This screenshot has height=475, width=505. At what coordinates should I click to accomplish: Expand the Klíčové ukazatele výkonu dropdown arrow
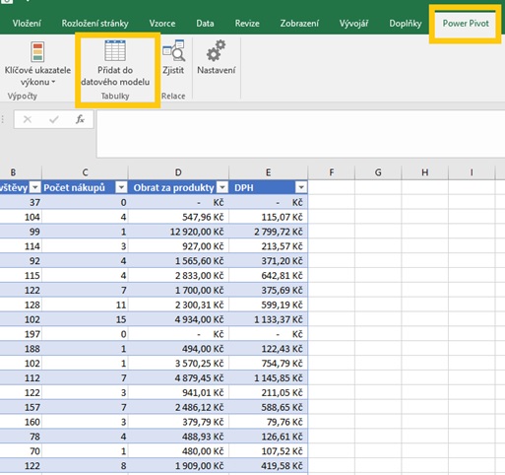pos(53,82)
